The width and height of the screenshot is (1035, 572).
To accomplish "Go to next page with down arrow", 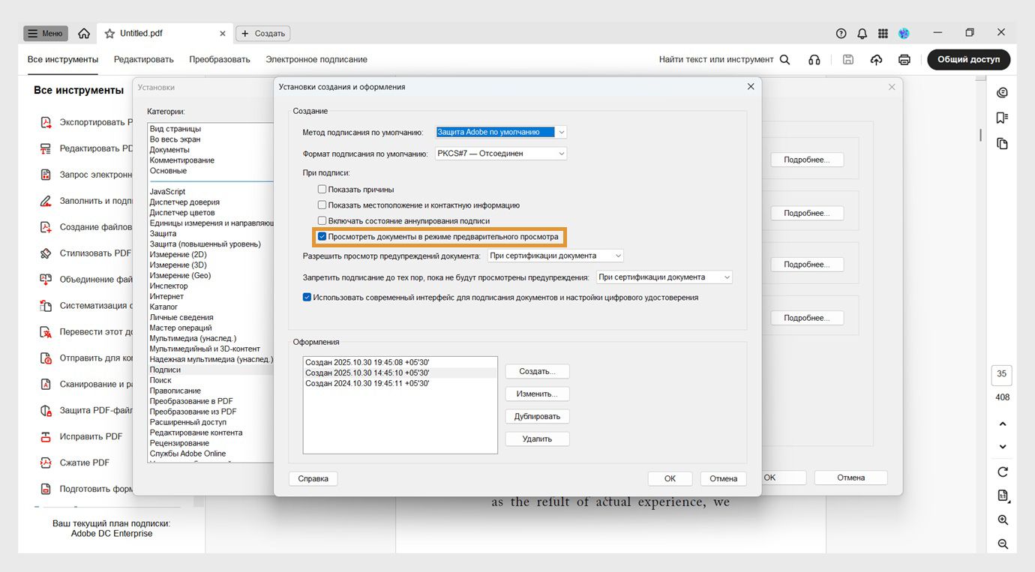I will (1003, 447).
